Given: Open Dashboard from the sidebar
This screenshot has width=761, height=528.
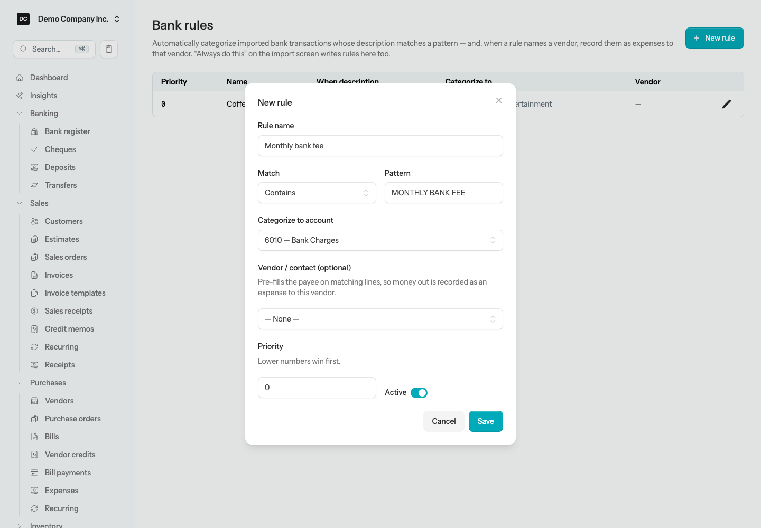Looking at the screenshot, I should pyautogui.click(x=49, y=78).
